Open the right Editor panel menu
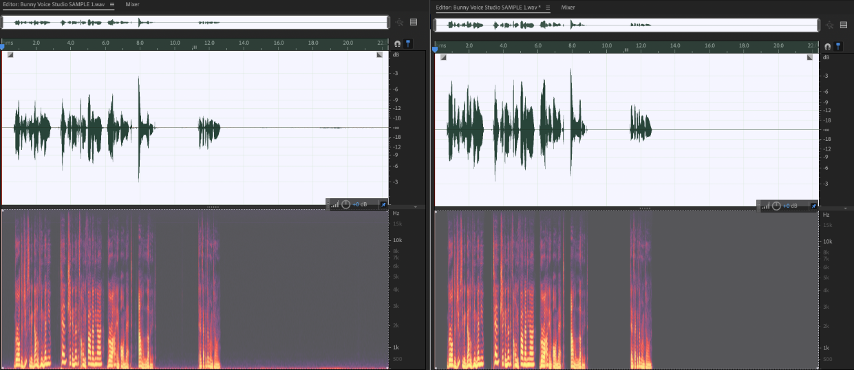The height and width of the screenshot is (370, 854). (548, 7)
